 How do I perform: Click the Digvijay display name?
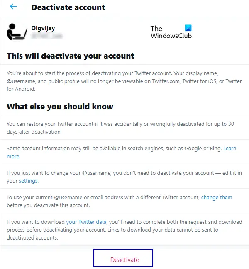tap(43, 28)
